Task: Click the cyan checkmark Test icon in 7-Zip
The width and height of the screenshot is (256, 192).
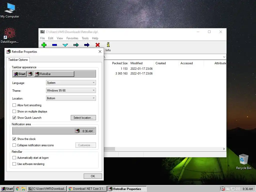Action: tap(65, 45)
